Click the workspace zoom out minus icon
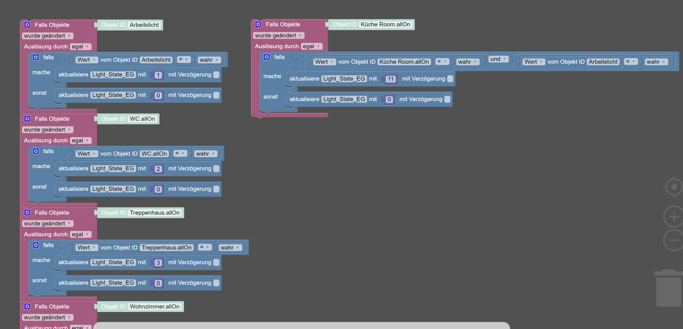 point(674,240)
